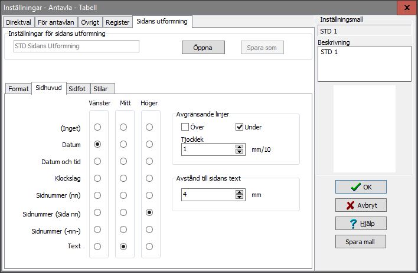This screenshot has height=273, width=418.
Task: Choose Sidnummer (nn) for Mitt
Action: 123,195
